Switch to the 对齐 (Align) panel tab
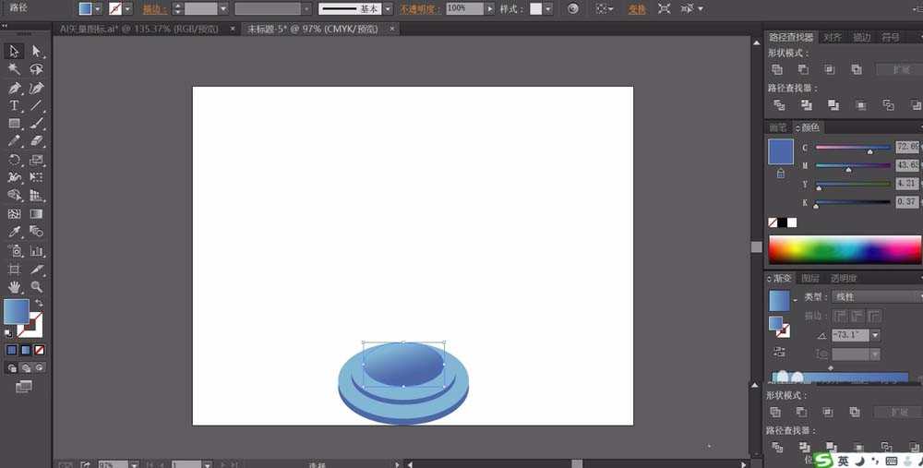923x468 pixels. tap(833, 38)
